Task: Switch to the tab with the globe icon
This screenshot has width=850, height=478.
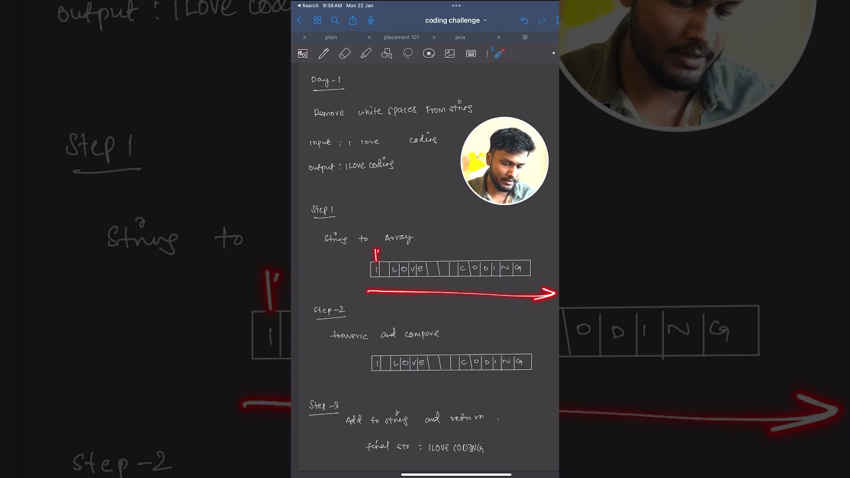Action: [x=525, y=37]
